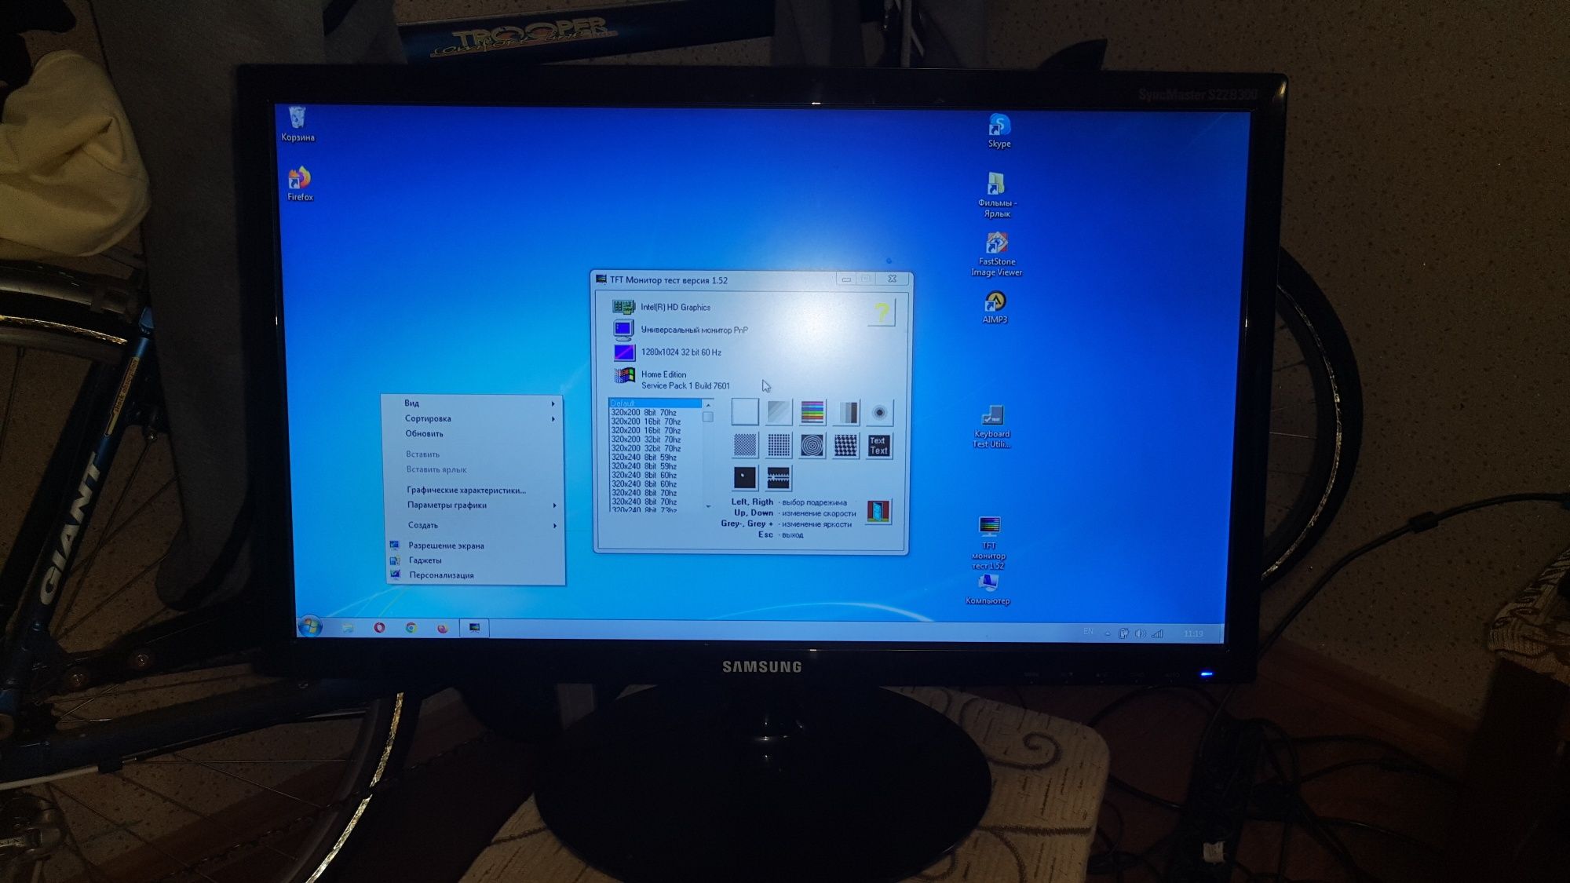Screen dimensions: 1570x883
Task: Expand the Вид submenu arrow
Action: pos(553,403)
